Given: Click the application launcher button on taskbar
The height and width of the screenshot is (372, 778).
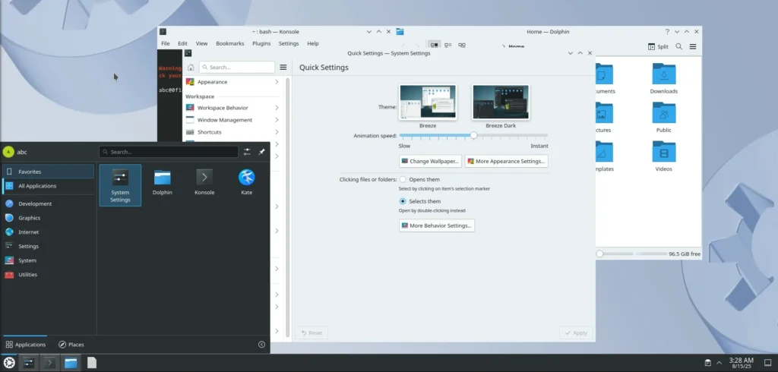Looking at the screenshot, I should (9, 363).
